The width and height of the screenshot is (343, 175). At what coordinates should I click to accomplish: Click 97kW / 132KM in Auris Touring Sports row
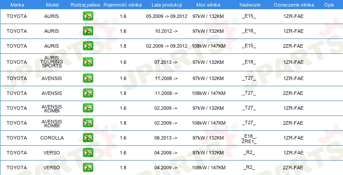[208, 62]
